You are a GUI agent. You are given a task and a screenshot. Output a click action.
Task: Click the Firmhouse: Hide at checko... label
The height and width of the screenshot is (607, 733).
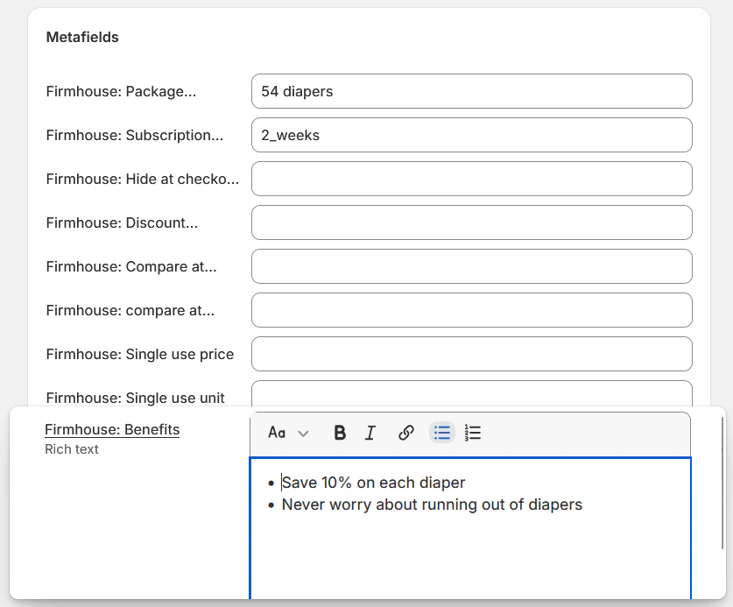(x=143, y=179)
